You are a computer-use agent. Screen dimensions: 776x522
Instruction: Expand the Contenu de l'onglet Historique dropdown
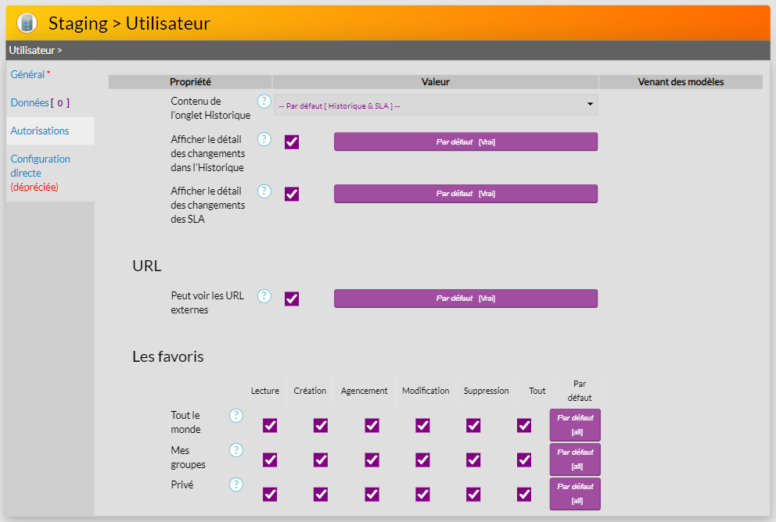(436, 105)
